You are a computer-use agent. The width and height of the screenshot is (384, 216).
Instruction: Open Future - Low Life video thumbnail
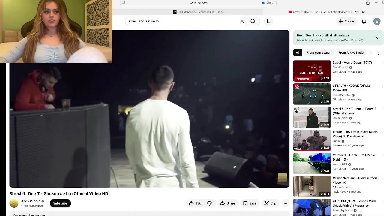pos(312,140)
